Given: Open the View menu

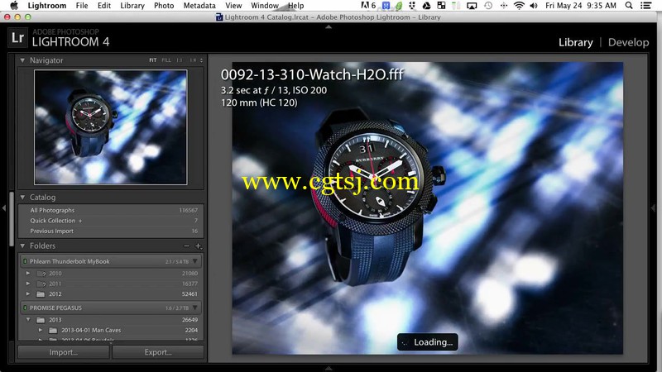Looking at the screenshot, I should 233,6.
